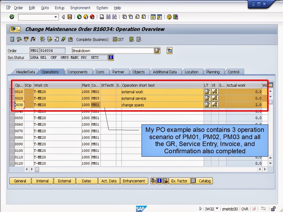This screenshot has height=212, width=283.
Task: Click the long text edit icon next to Breakdown
Action: click(157, 51)
